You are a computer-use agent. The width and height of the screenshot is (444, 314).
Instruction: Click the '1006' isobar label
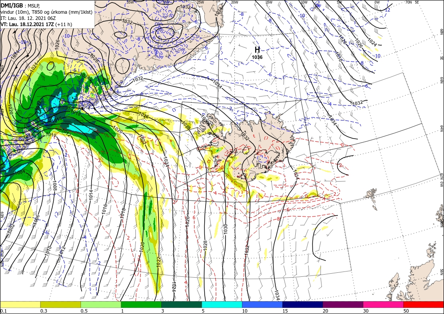[x=36, y=220]
